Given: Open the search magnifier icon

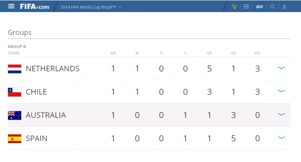Looking at the screenshot, I should pos(272,6).
